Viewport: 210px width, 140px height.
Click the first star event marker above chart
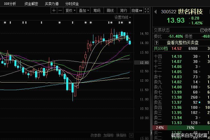(x=5, y=22)
